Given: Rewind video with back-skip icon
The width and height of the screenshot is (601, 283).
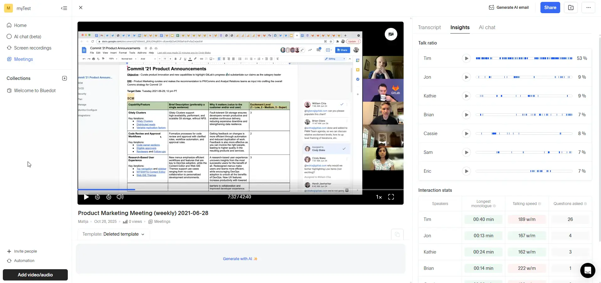Looking at the screenshot, I should click(x=98, y=197).
